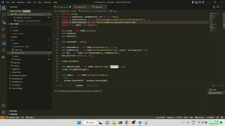Screen dimensions: 225x126
Task: Open the Manage gear icon
Action: pos(4,112)
